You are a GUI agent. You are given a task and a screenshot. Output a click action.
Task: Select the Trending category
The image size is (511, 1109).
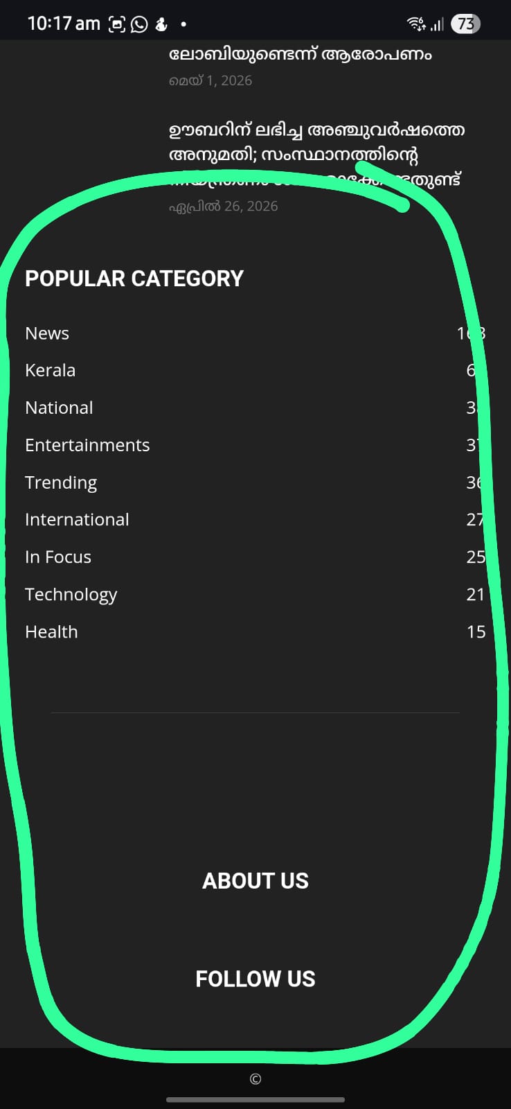(61, 482)
